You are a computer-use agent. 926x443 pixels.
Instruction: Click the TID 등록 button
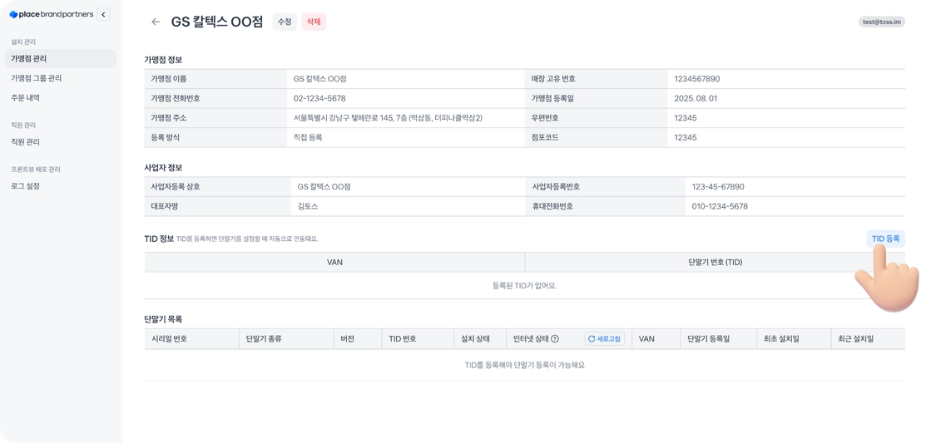tap(885, 239)
